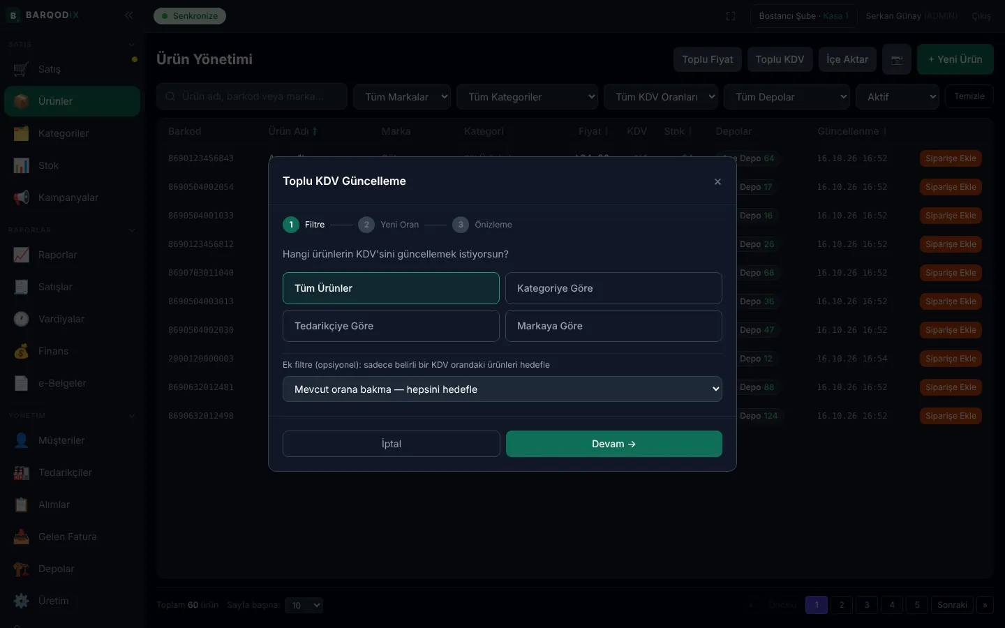Go to page 3 in pagination

[x=867, y=605]
